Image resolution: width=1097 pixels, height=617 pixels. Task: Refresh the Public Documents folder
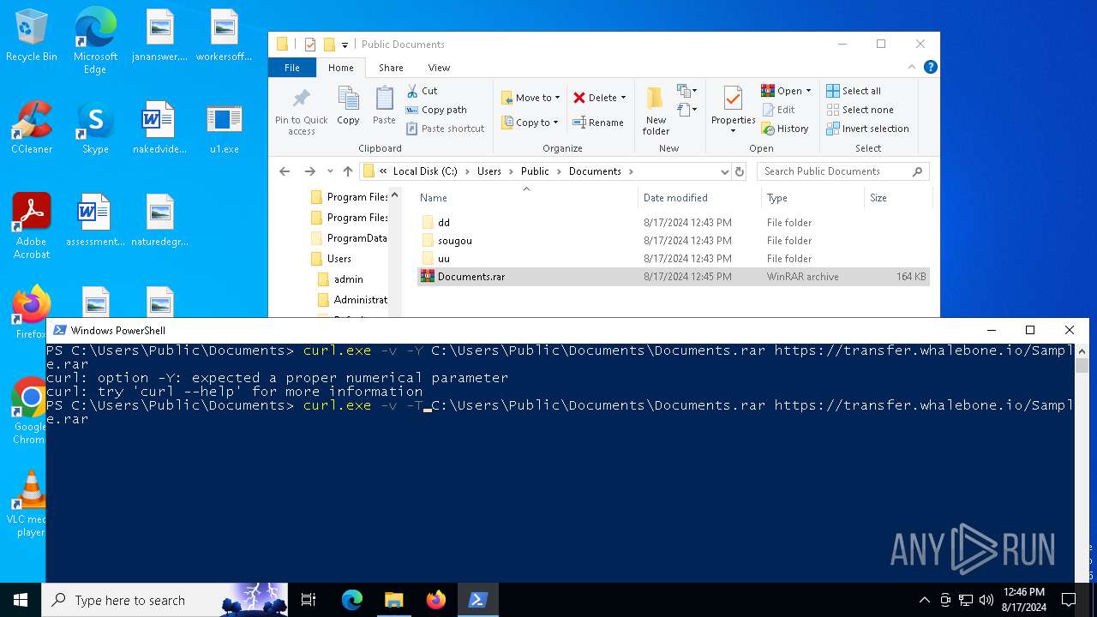[x=740, y=171]
